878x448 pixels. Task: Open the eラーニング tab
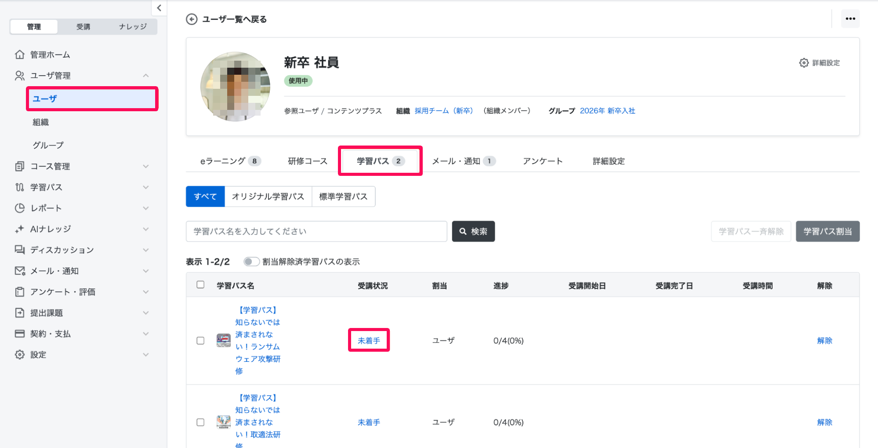click(x=231, y=161)
